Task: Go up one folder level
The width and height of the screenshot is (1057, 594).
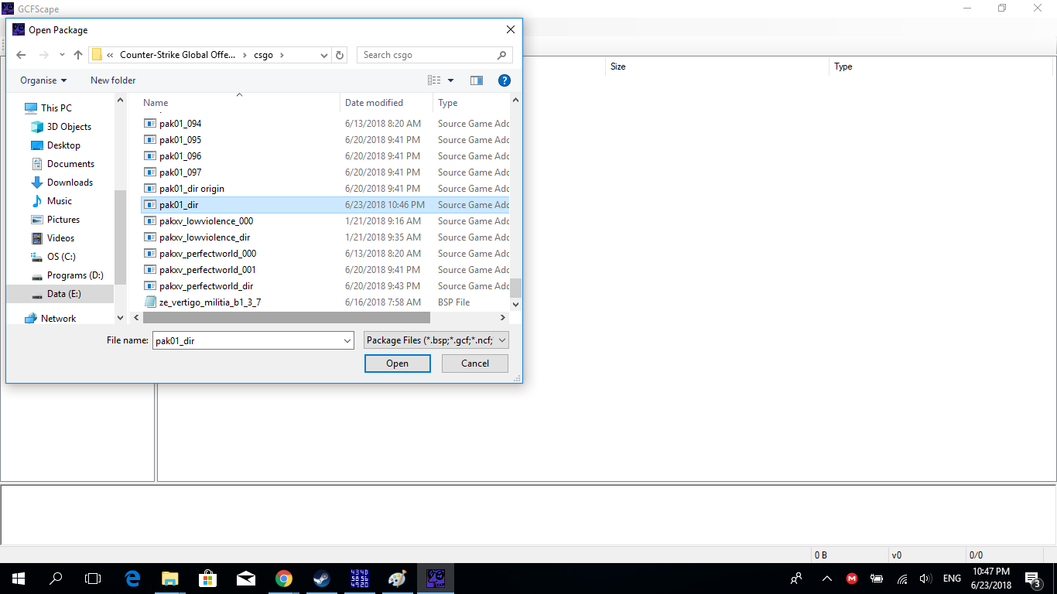Action: 78,55
